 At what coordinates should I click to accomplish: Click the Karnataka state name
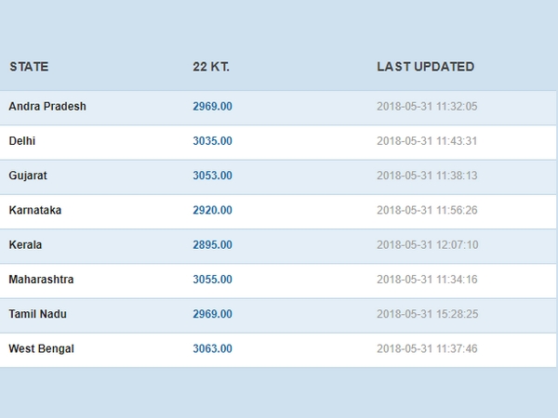click(x=35, y=211)
